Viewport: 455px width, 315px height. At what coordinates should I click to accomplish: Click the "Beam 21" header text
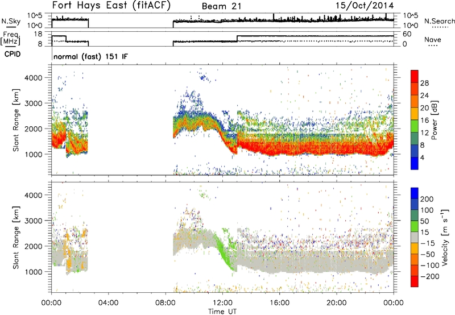coord(221,6)
